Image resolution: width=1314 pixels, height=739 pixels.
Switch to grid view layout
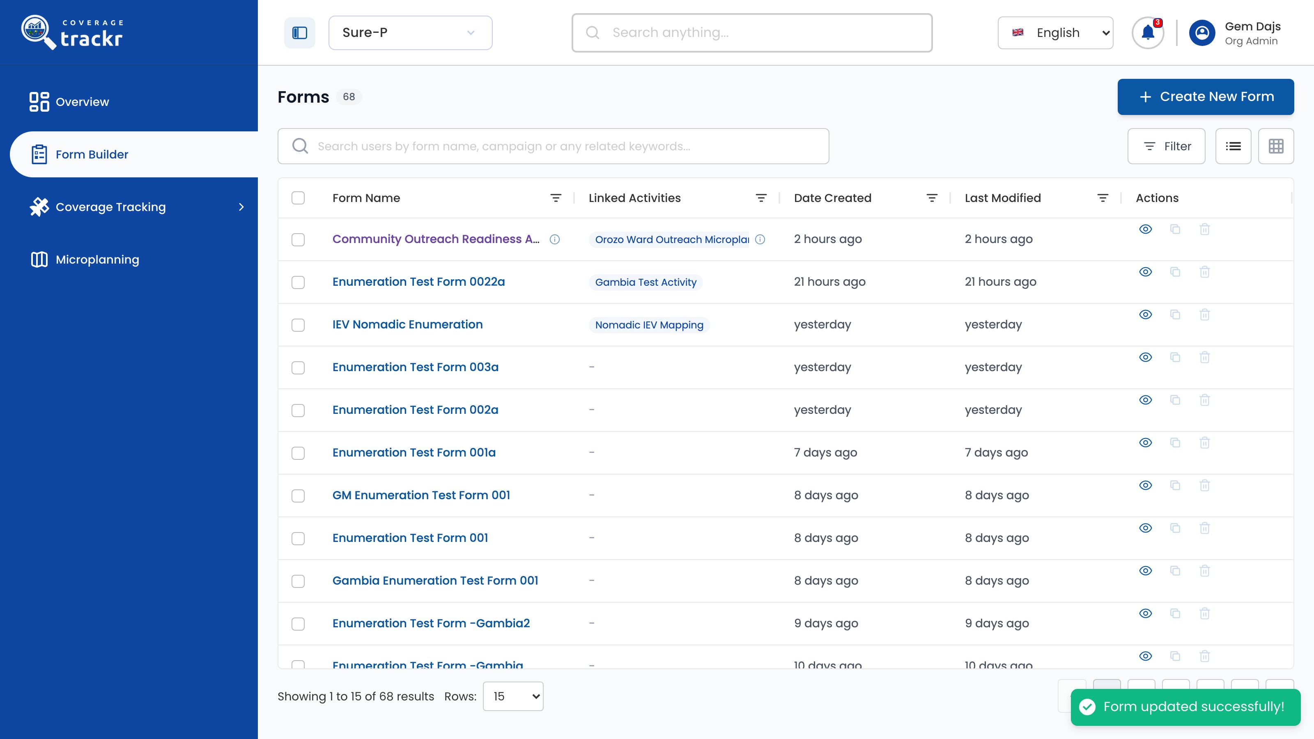click(1276, 147)
